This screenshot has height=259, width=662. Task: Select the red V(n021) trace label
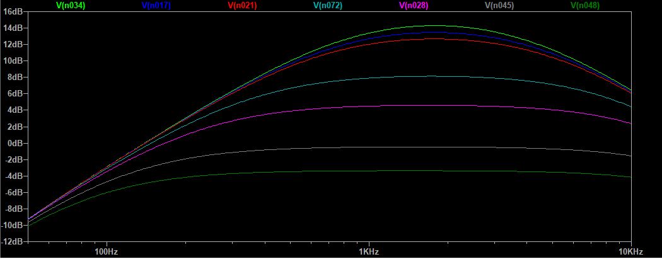tap(242, 6)
